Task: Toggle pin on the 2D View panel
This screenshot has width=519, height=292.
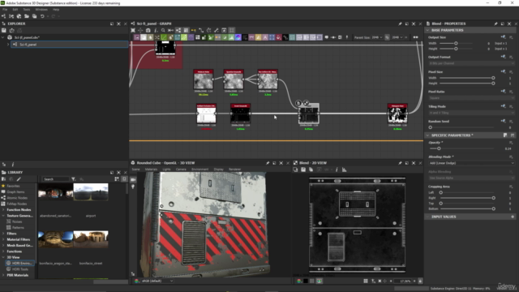Action: coord(400,163)
